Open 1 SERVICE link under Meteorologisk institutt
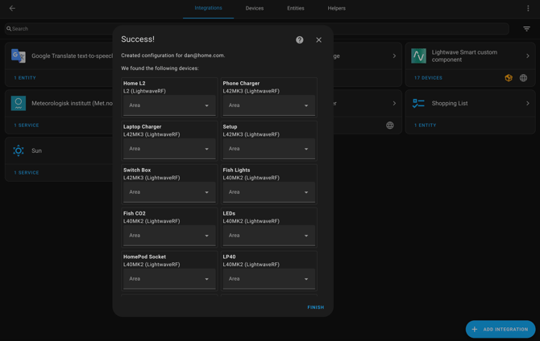This screenshot has height=341, width=540. pyautogui.click(x=26, y=125)
